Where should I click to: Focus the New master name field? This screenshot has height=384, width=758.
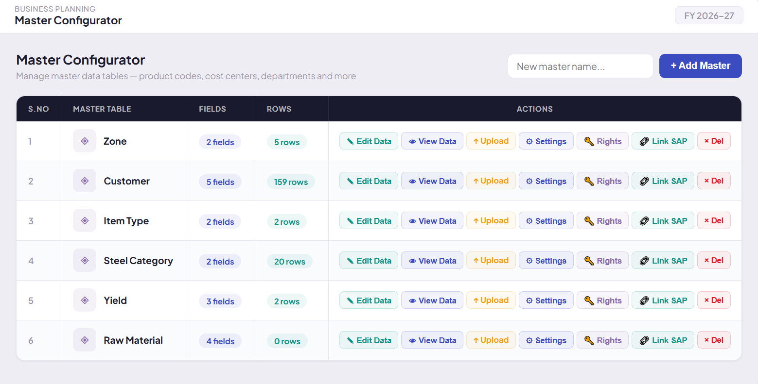click(x=580, y=66)
